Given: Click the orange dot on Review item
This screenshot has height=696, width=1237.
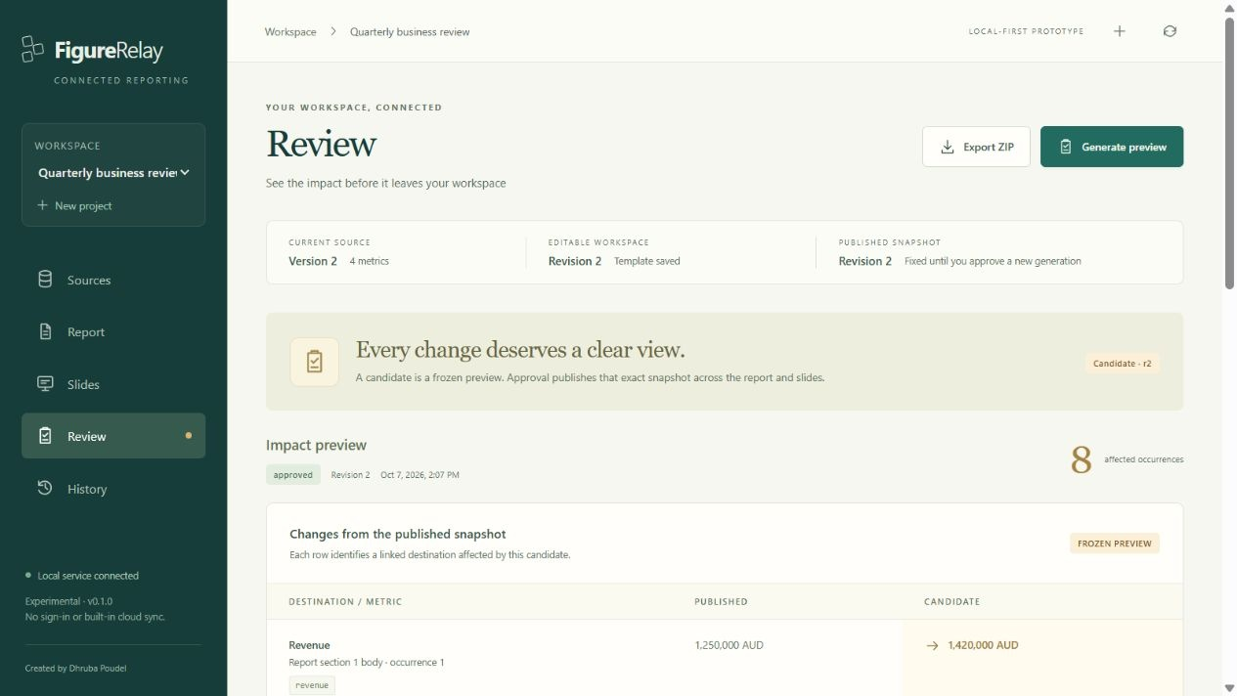Looking at the screenshot, I should click(189, 436).
